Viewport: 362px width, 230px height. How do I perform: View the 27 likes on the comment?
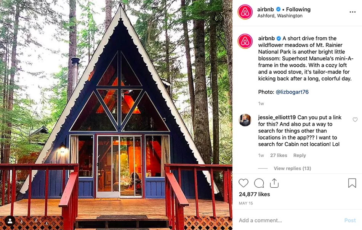click(279, 155)
